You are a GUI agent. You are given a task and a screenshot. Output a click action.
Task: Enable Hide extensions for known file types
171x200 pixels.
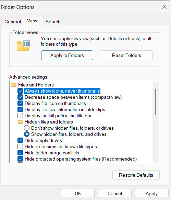[x=20, y=146]
